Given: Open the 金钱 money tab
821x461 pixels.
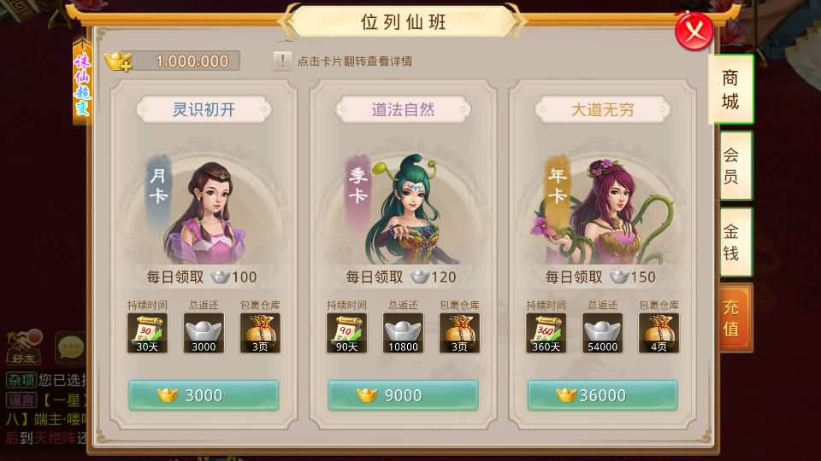Looking at the screenshot, I should [735, 242].
